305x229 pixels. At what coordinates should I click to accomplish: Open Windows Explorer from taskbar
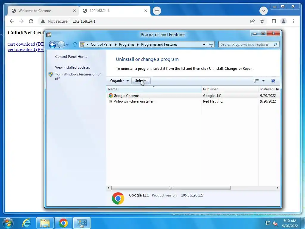pos(45,223)
